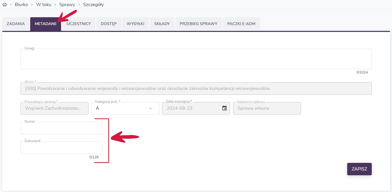Open the calendar date picker icon
The height and width of the screenshot is (192, 392).
[224, 108]
